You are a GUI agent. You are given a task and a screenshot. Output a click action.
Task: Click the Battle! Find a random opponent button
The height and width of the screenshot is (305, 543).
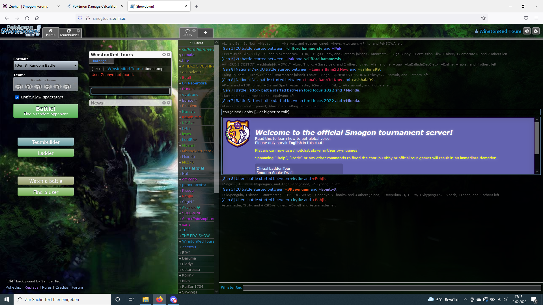[46, 111]
